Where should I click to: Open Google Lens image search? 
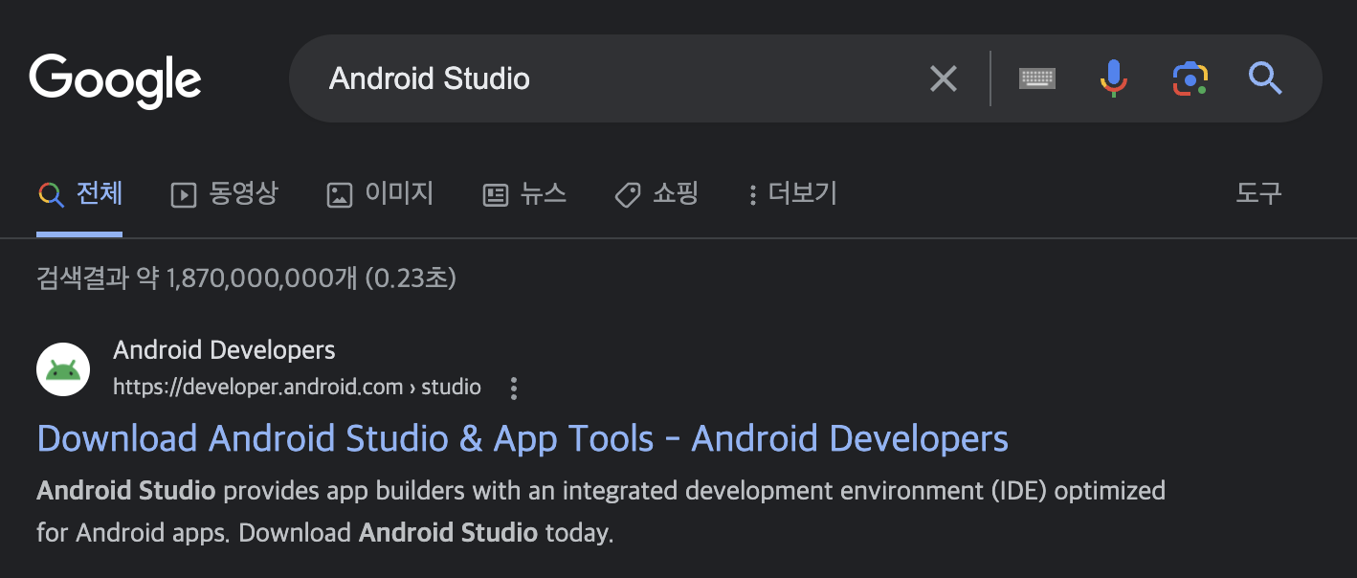(1190, 78)
